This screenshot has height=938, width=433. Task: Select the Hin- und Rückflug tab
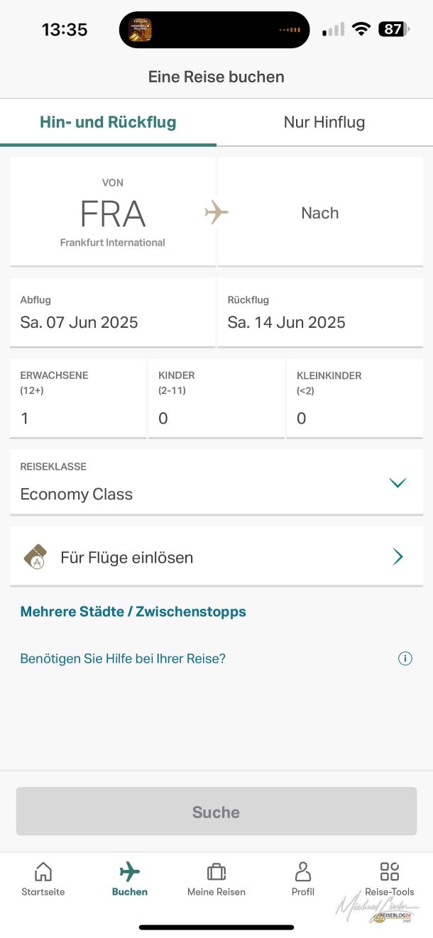pos(108,122)
